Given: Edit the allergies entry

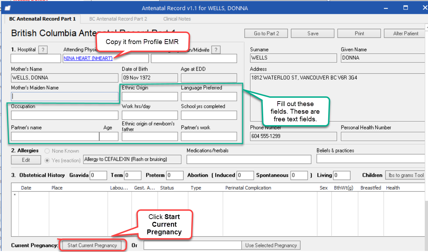Looking at the screenshot, I should [x=26, y=159].
